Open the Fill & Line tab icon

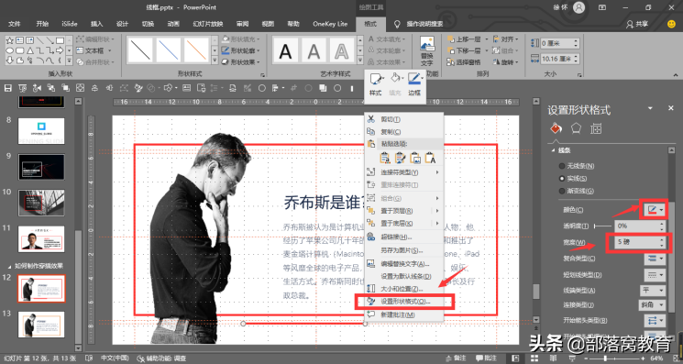556,128
